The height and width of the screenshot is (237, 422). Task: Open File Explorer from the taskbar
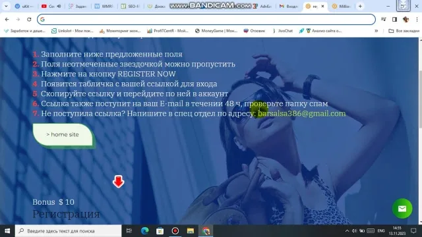191,231
